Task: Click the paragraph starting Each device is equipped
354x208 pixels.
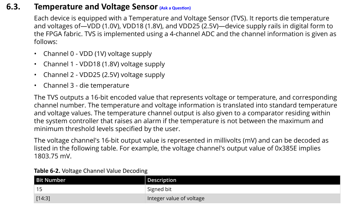Action: click(x=185, y=30)
